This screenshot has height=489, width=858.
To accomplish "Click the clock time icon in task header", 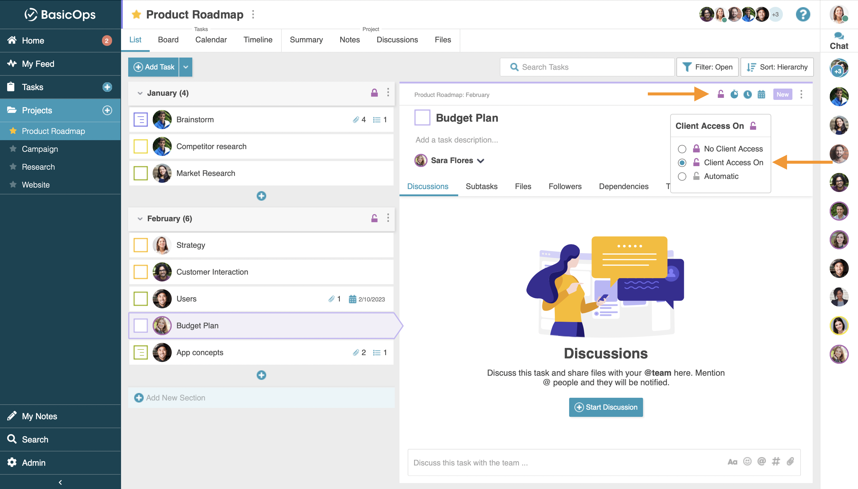I will point(747,95).
